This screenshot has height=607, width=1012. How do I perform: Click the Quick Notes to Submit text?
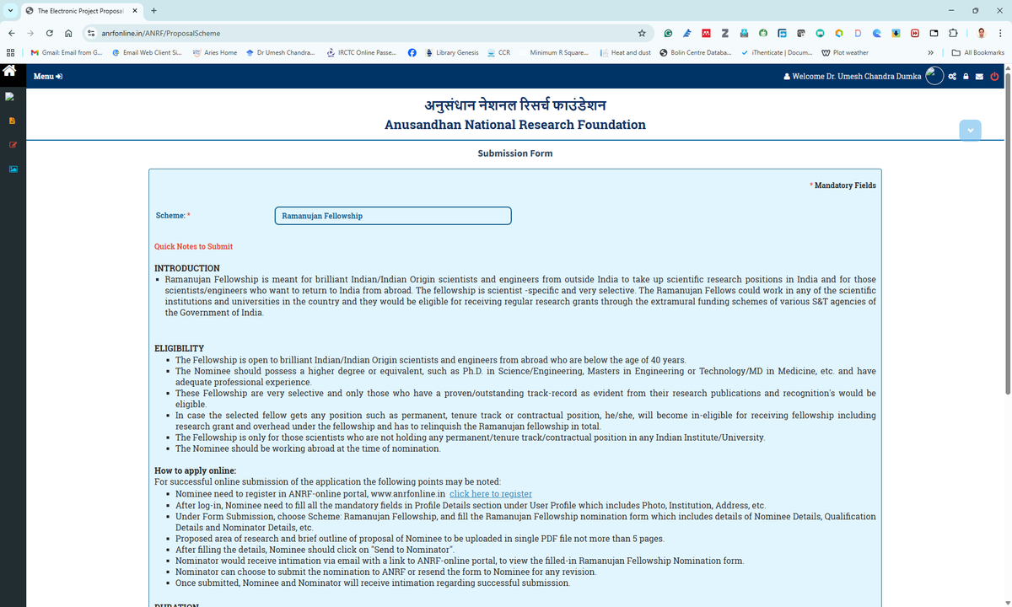tap(193, 246)
